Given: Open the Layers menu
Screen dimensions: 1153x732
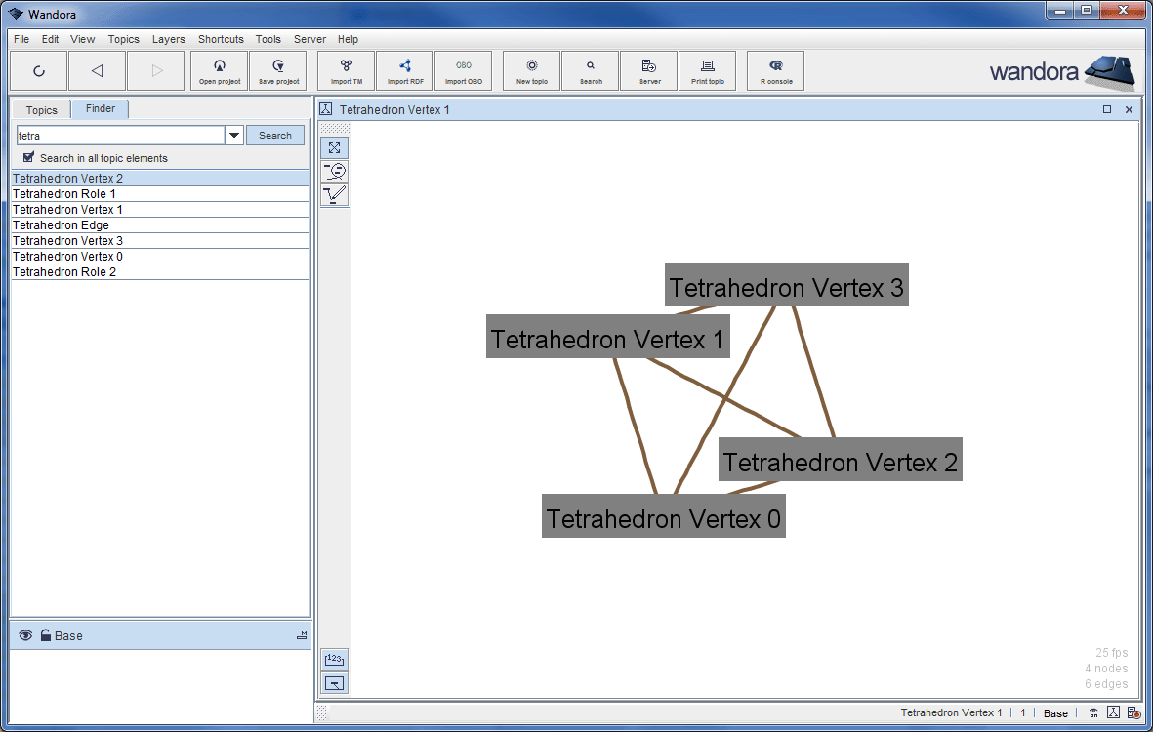Looking at the screenshot, I should pos(168,39).
